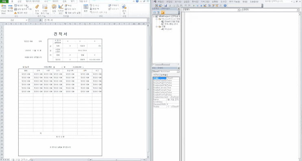
Task: Click View Object icon in Project pane
Action: [159, 13]
